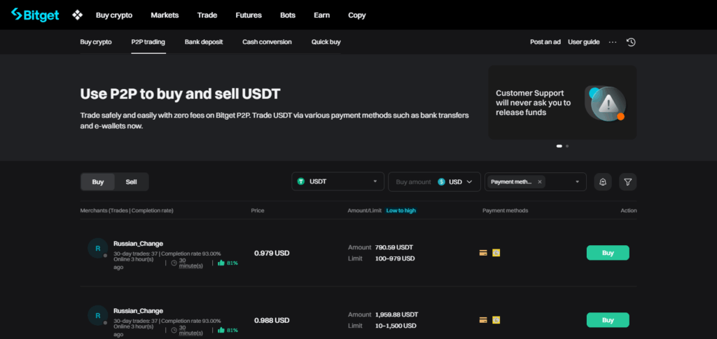Open Buy crypto in top navigation
717x339 pixels.
(114, 15)
